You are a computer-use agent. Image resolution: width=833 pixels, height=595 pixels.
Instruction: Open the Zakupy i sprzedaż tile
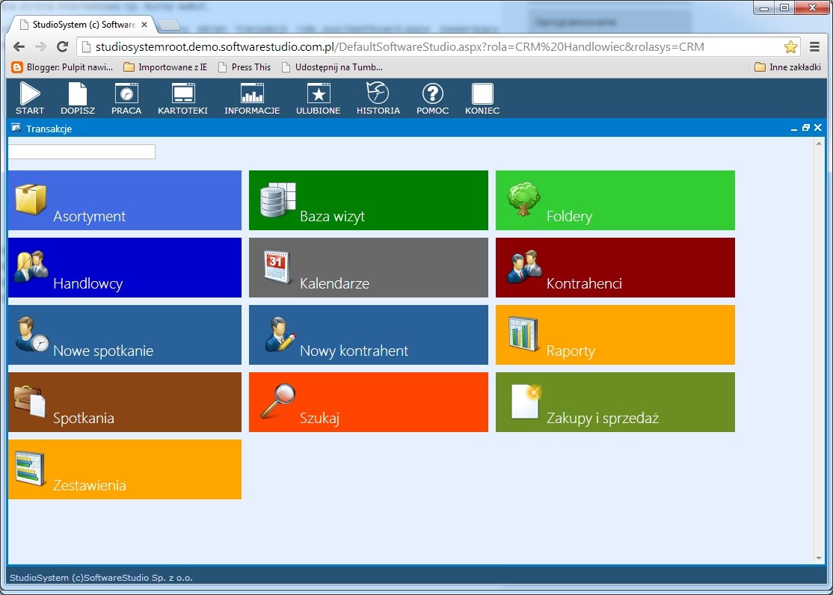615,402
